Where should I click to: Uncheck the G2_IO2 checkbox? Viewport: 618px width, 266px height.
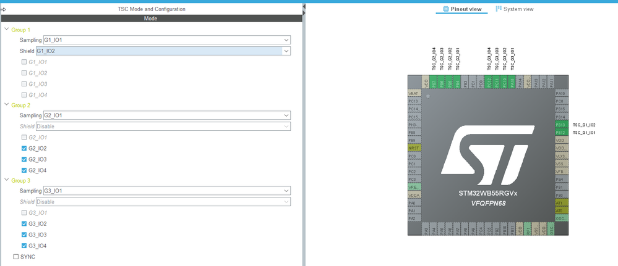pos(24,148)
